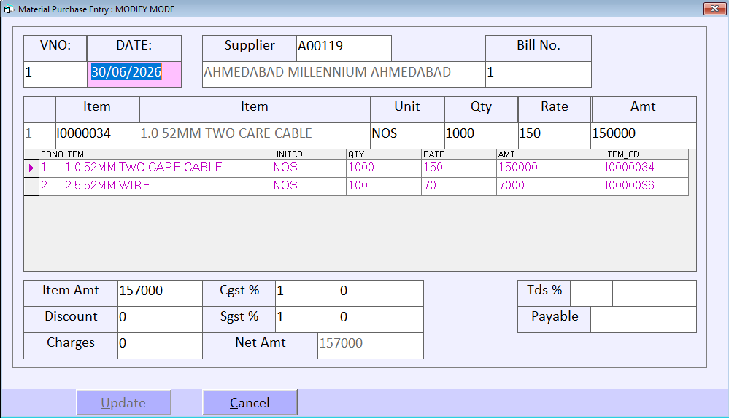
Task: Click grid QTY cell 1000
Action: coord(384,168)
